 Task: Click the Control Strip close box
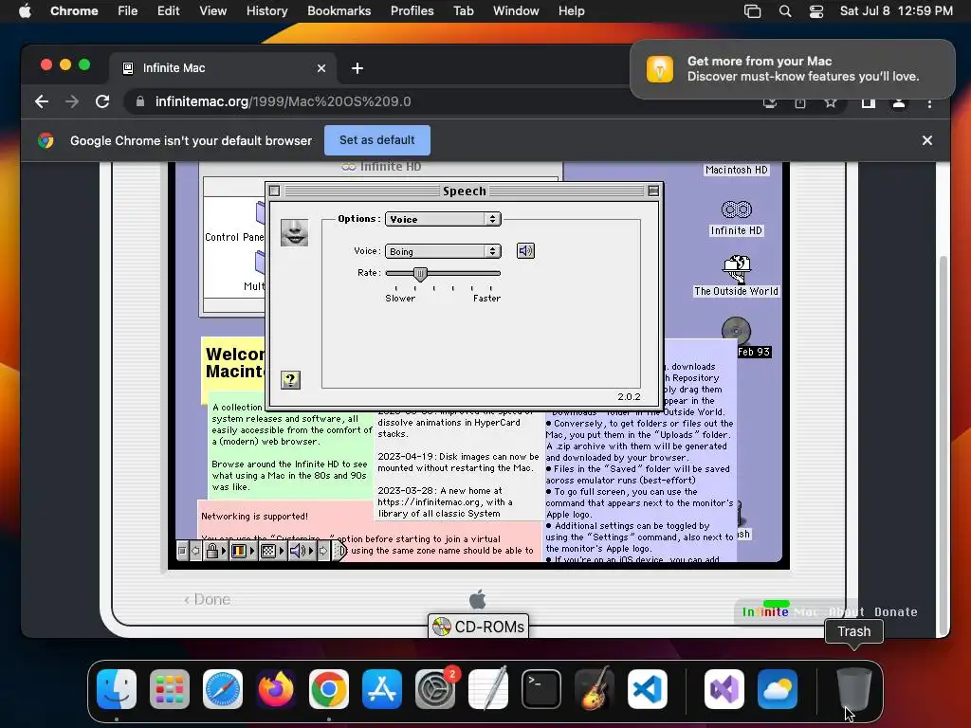182,551
